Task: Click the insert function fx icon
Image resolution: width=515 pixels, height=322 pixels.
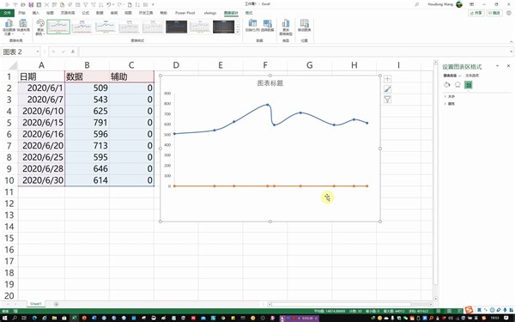Action: point(73,52)
